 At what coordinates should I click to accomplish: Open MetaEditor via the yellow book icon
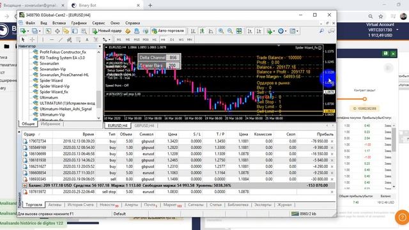(128, 31)
